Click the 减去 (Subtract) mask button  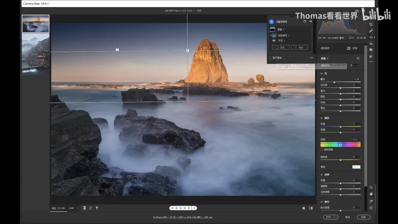pos(299,47)
